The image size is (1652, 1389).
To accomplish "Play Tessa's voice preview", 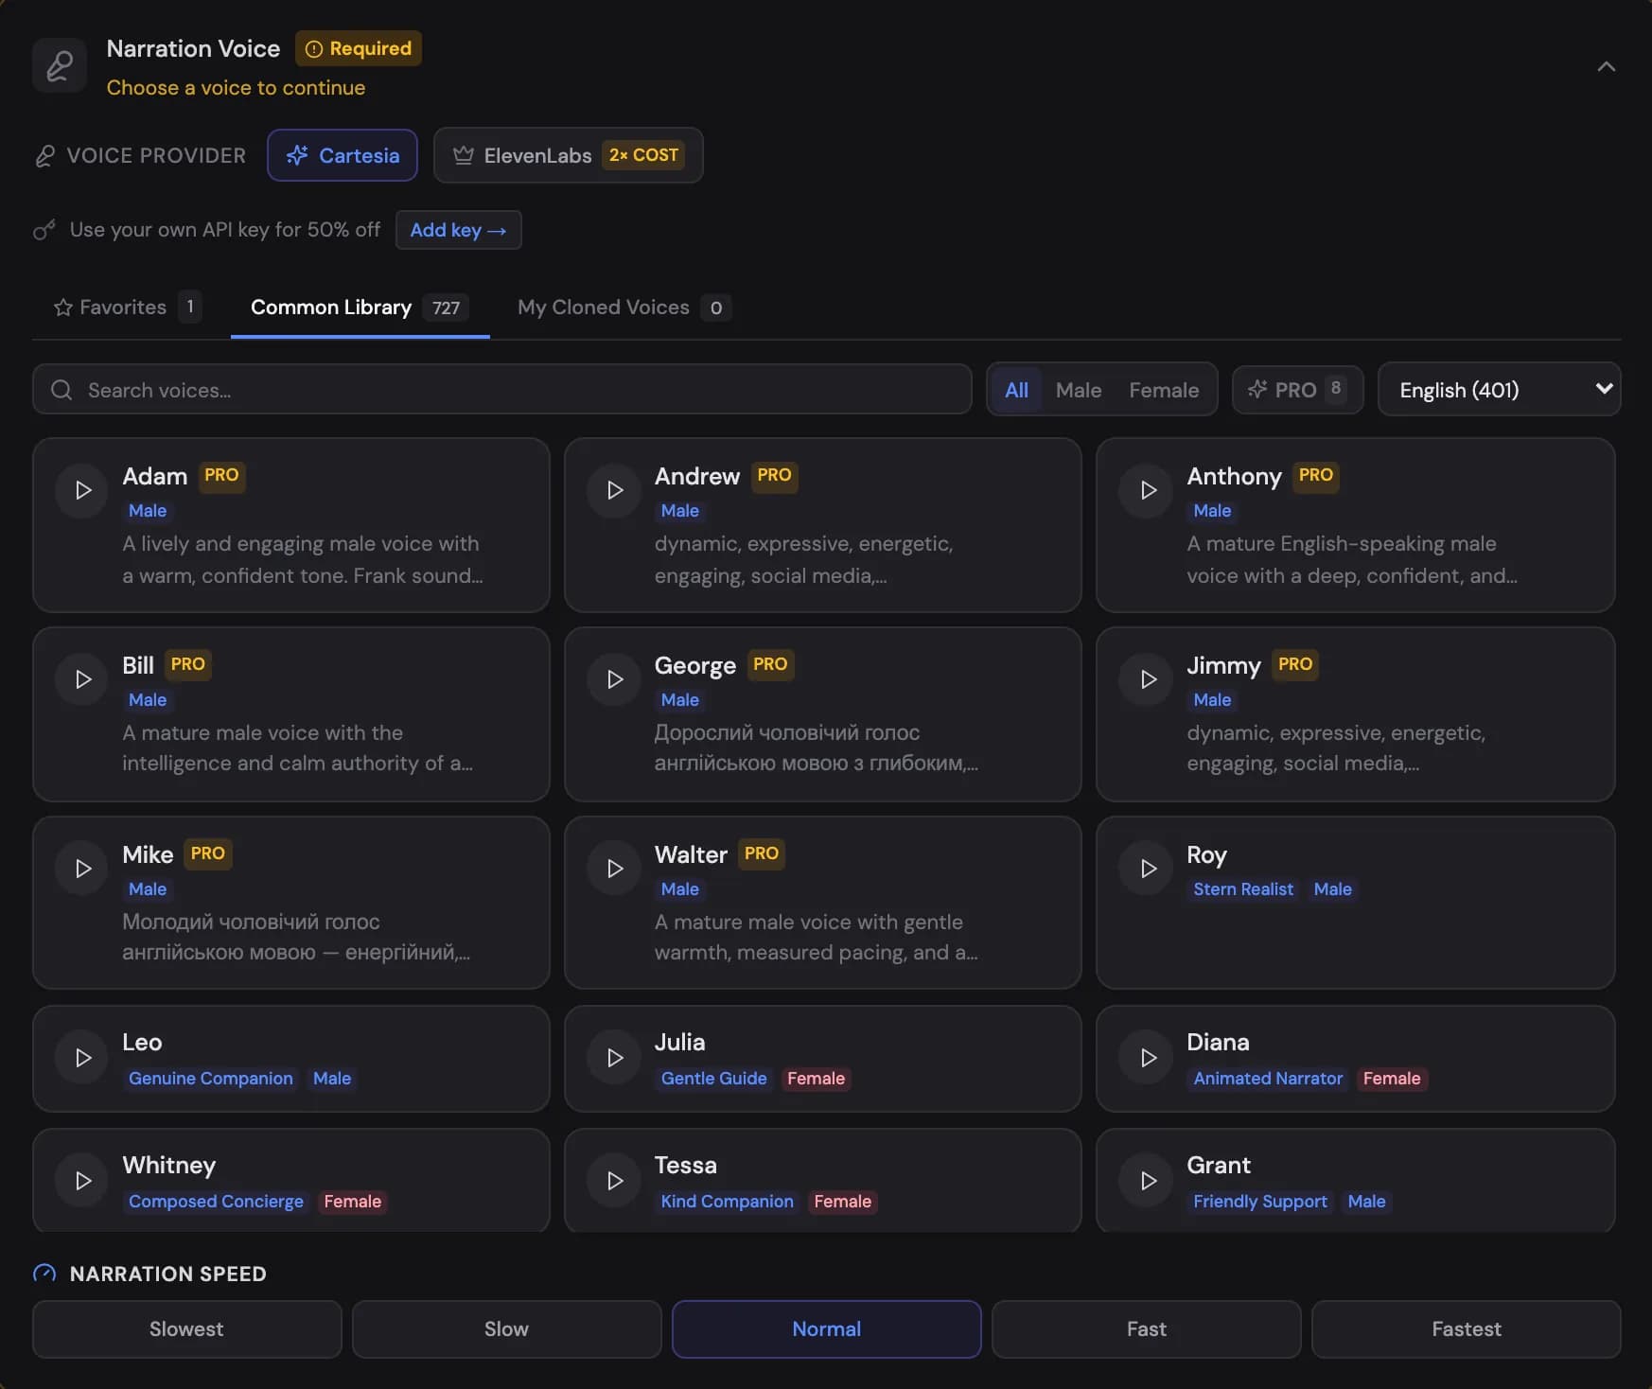I will 614,1181.
